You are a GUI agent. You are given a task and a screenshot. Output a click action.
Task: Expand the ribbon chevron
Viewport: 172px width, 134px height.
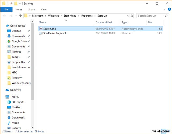[x=165, y=9]
